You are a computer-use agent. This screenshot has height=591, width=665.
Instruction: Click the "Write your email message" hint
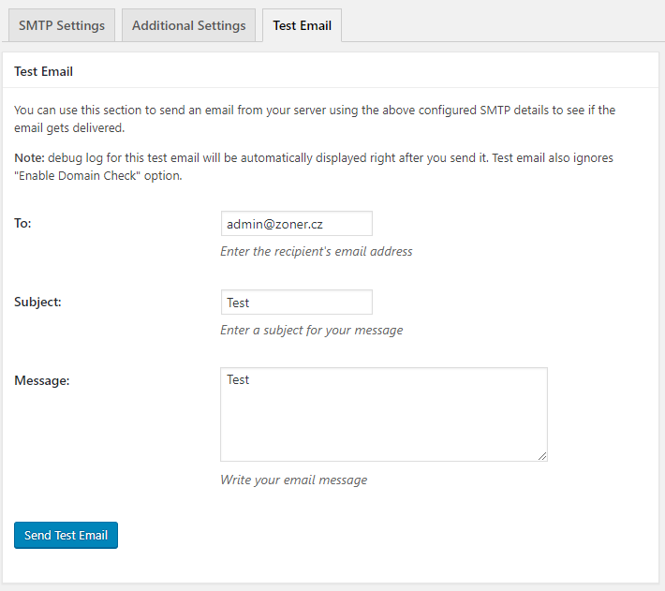pyautogui.click(x=293, y=480)
